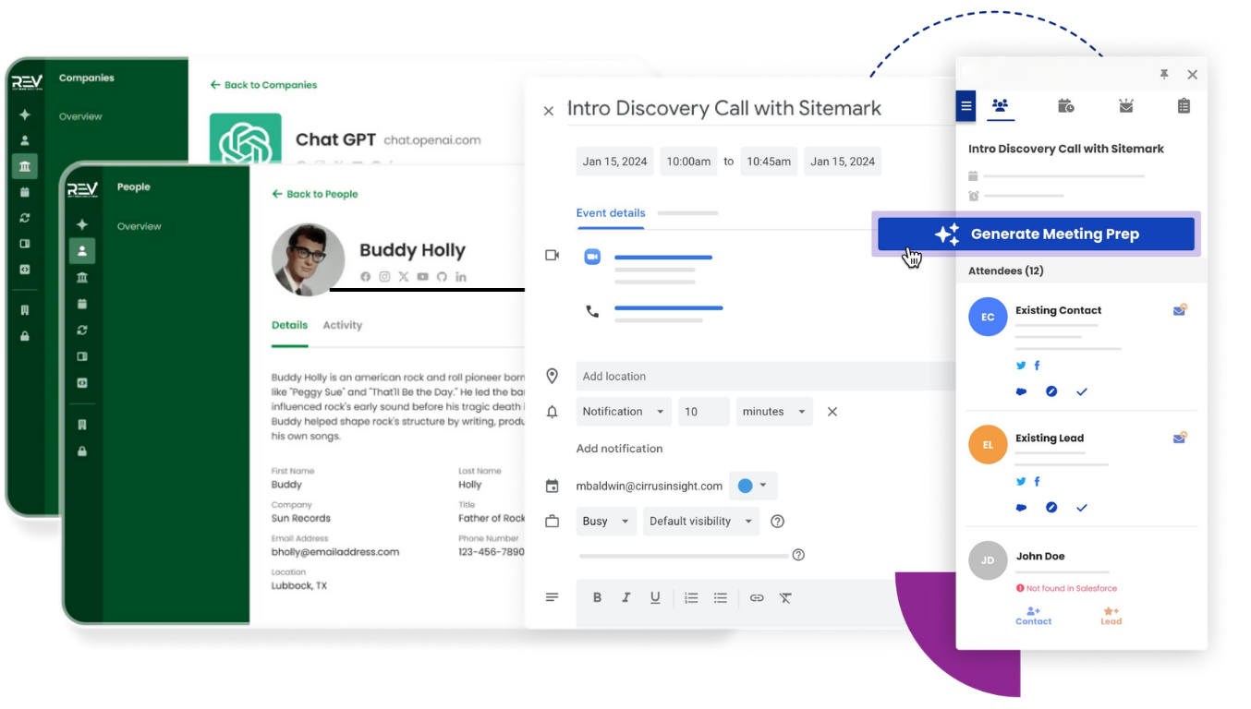Viewport: 1251px width, 709px height.
Task: Click the compass icon under Existing Lead
Action: click(x=1051, y=508)
